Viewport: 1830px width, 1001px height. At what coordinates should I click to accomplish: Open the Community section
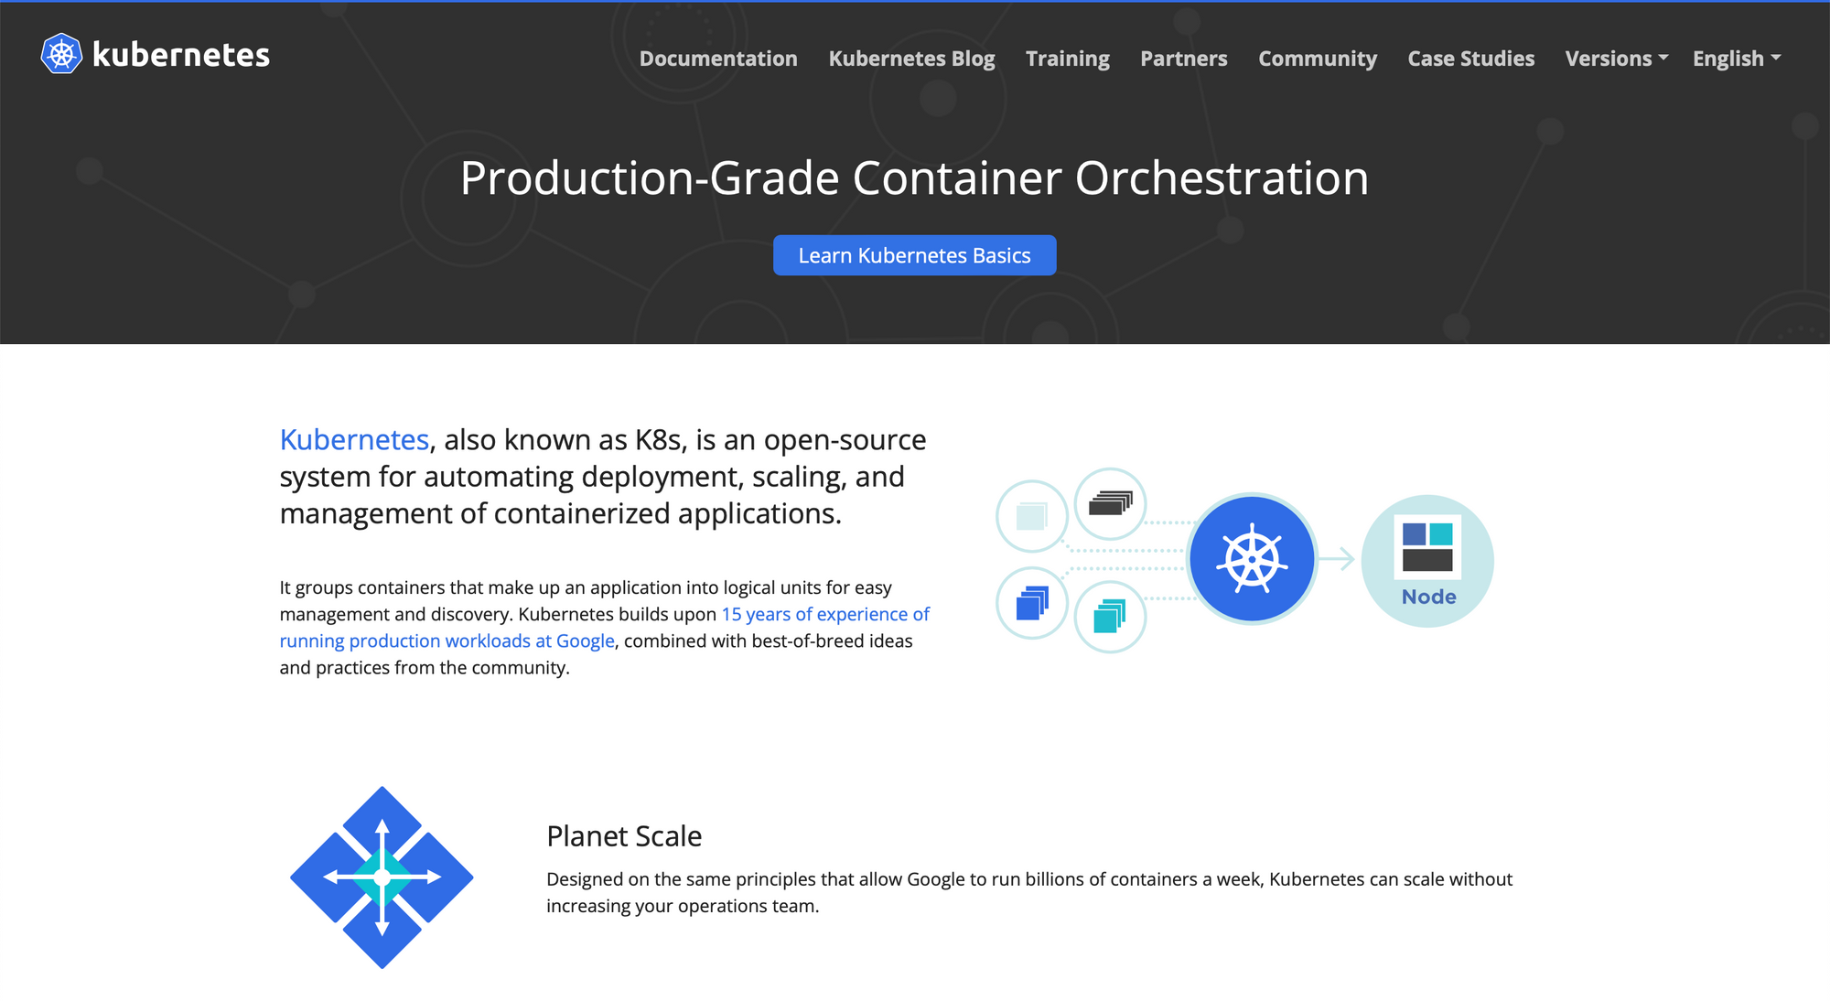pos(1317,59)
